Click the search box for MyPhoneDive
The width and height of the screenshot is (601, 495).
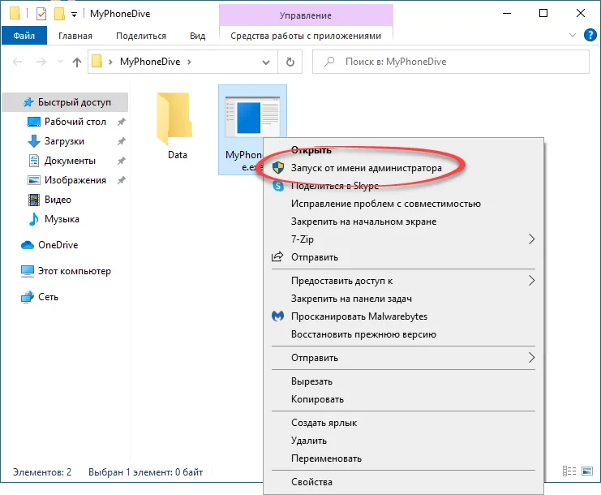tap(451, 62)
